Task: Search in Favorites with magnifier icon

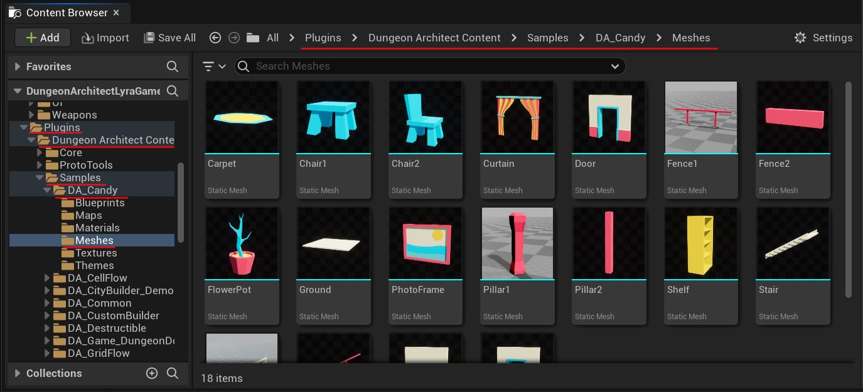Action: [173, 66]
